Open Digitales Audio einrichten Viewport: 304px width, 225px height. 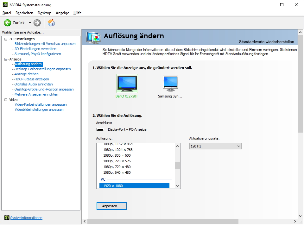coord(34,84)
